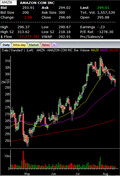
Task: Open the News tab
Action: 46,45
